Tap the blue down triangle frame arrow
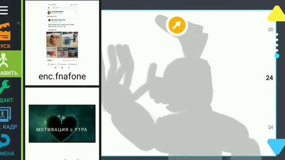 (x=276, y=147)
